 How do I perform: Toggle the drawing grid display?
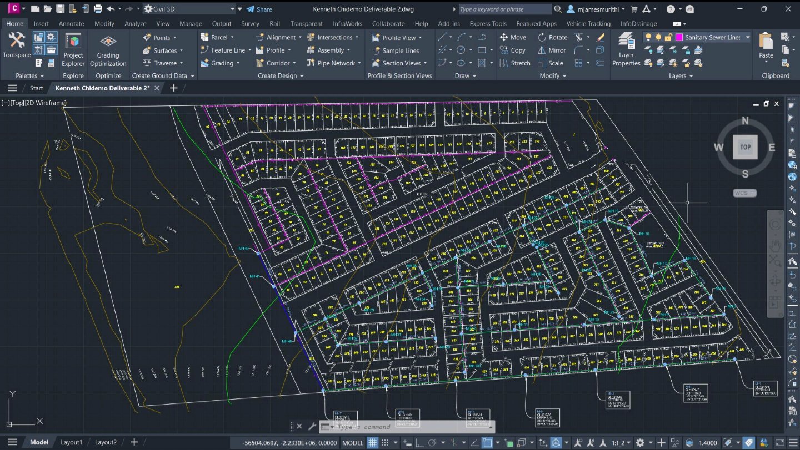click(372, 442)
